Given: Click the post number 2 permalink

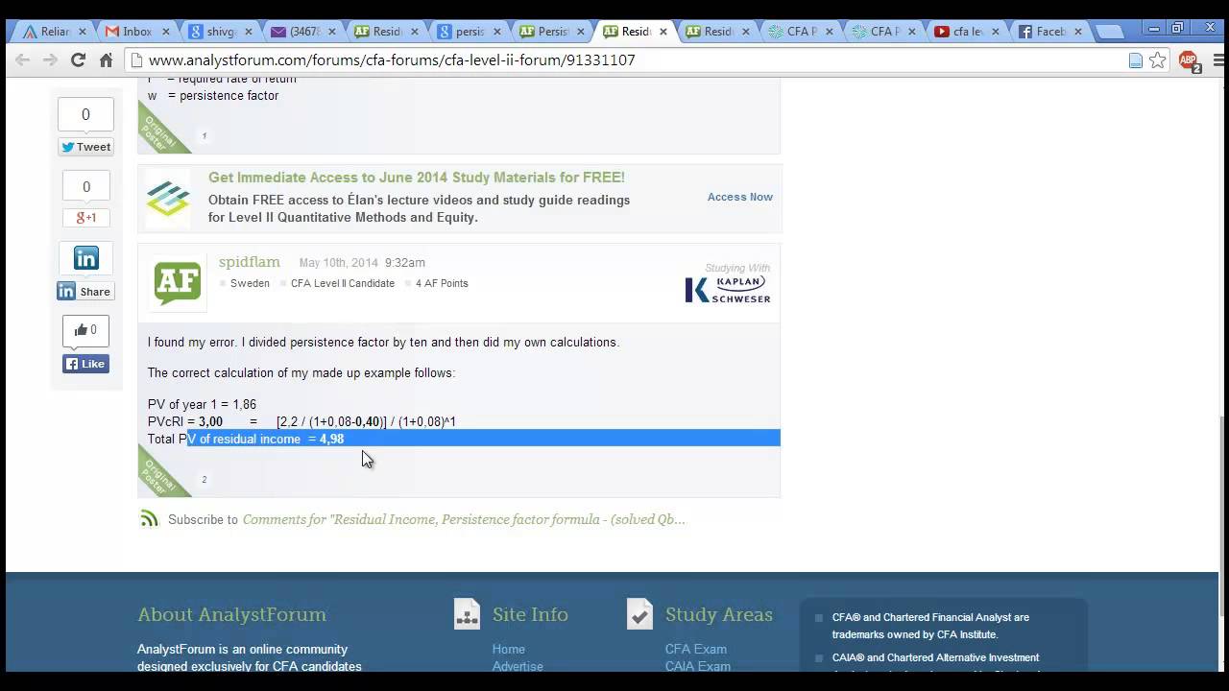Looking at the screenshot, I should [x=204, y=480].
